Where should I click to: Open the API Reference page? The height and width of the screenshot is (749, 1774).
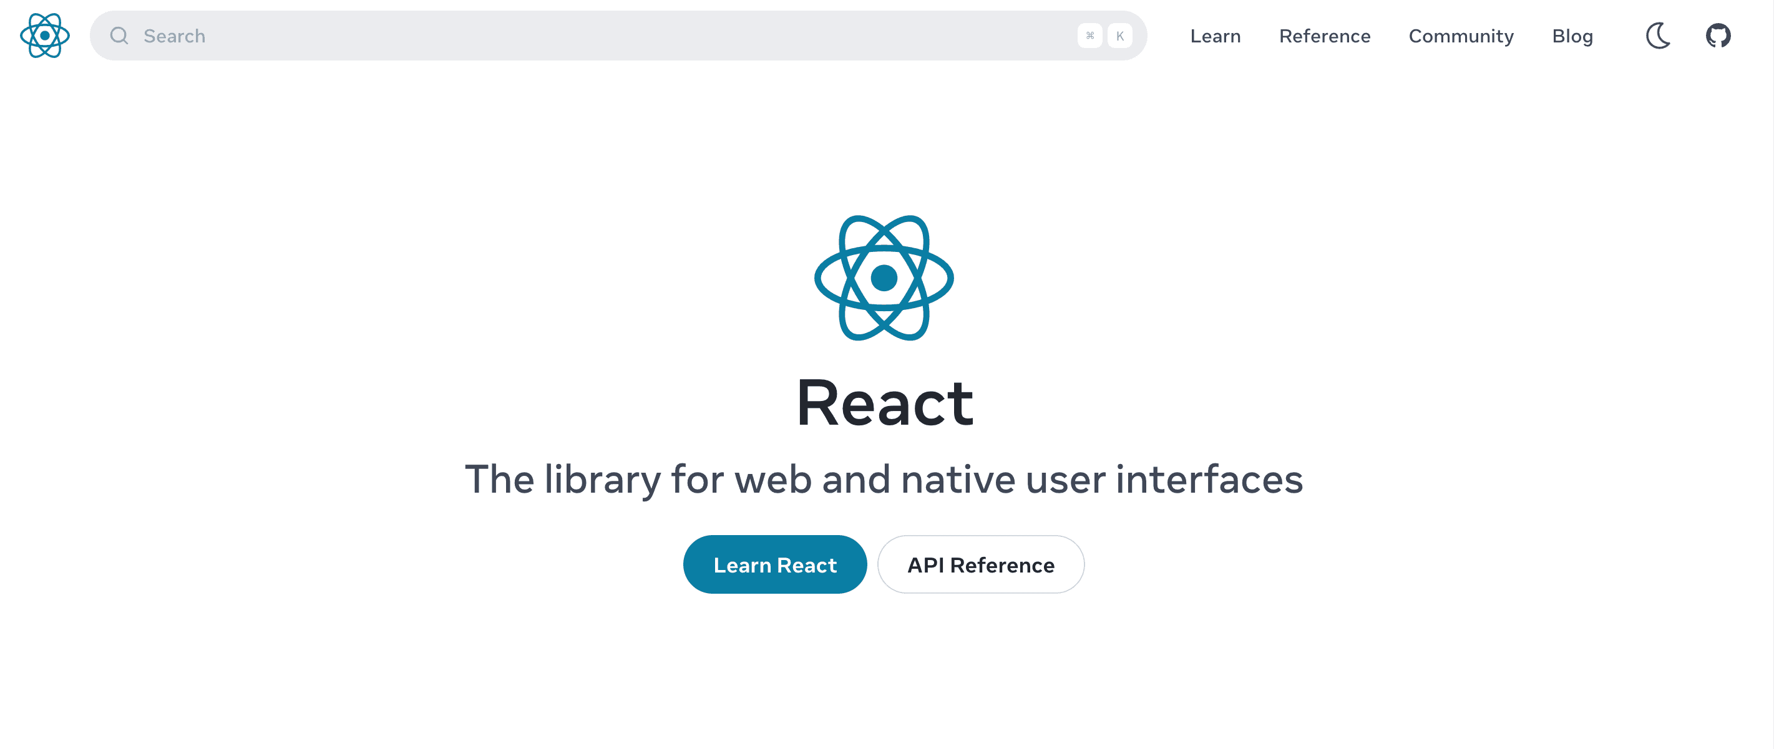[981, 564]
